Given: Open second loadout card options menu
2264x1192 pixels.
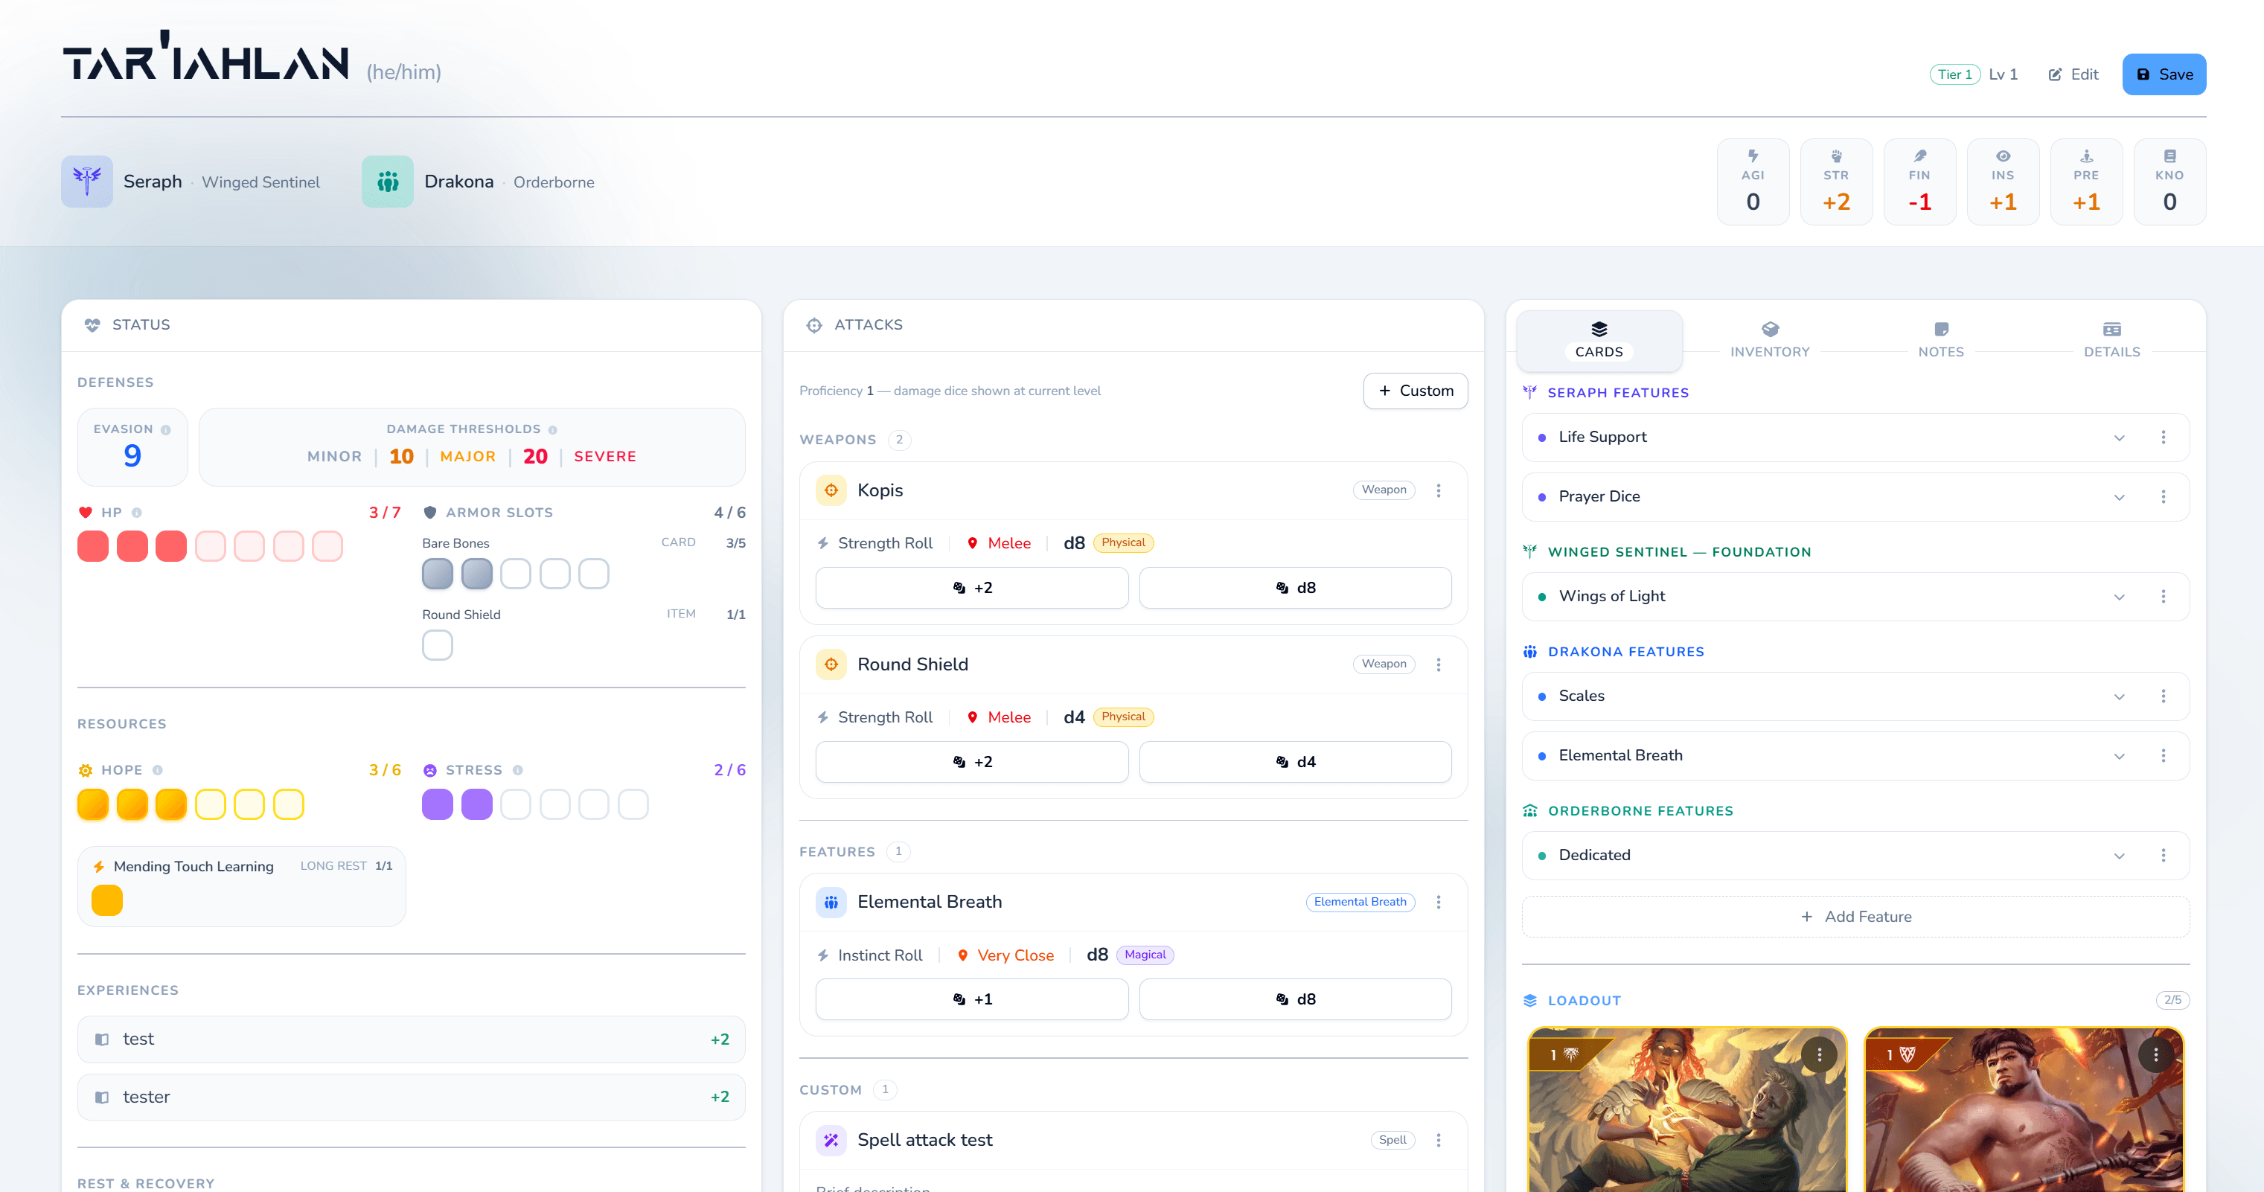Looking at the screenshot, I should 2156,1054.
